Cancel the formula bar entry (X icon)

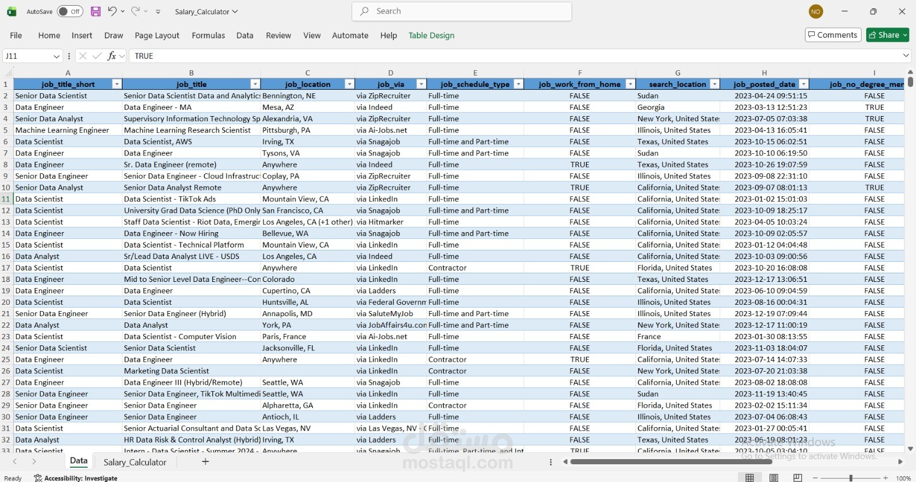click(82, 56)
